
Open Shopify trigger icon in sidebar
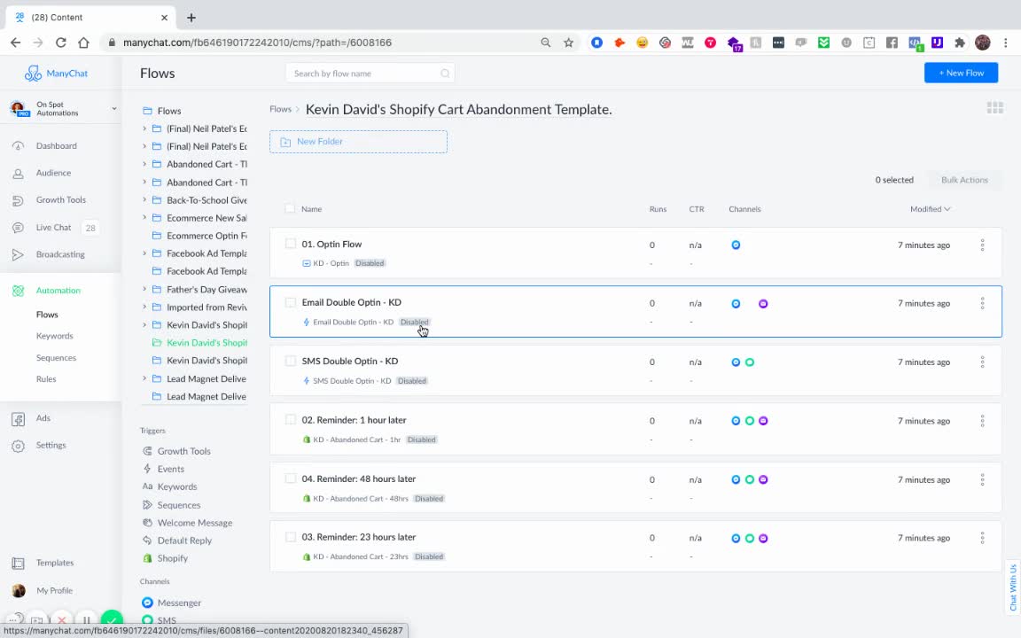[x=148, y=558]
